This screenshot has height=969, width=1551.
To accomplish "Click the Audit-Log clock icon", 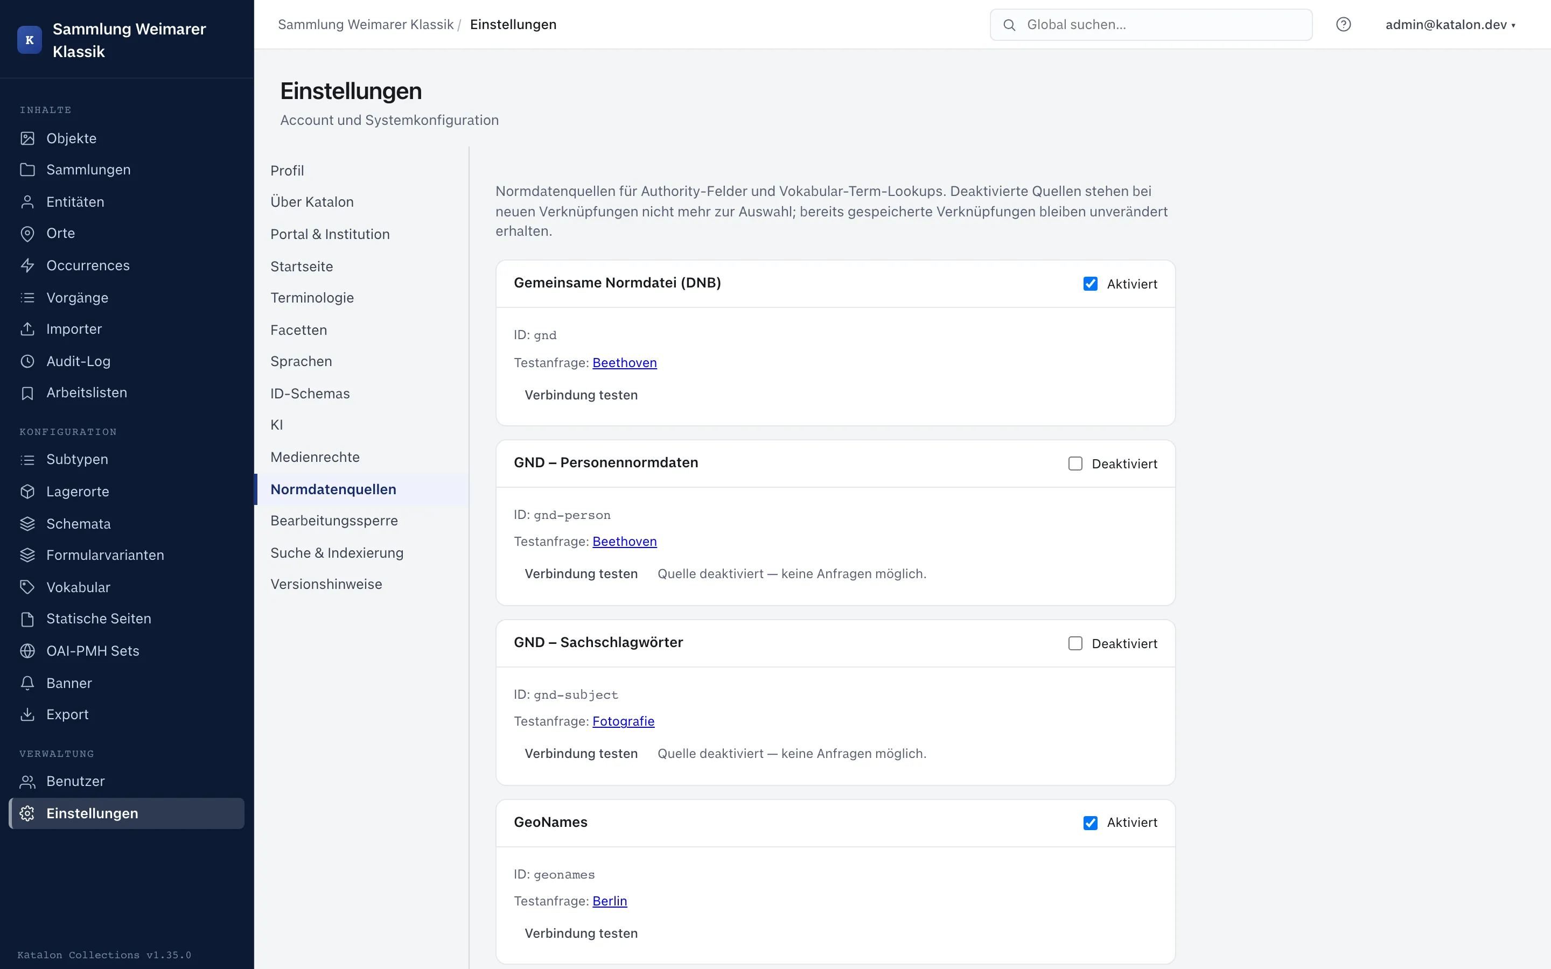I will point(27,361).
